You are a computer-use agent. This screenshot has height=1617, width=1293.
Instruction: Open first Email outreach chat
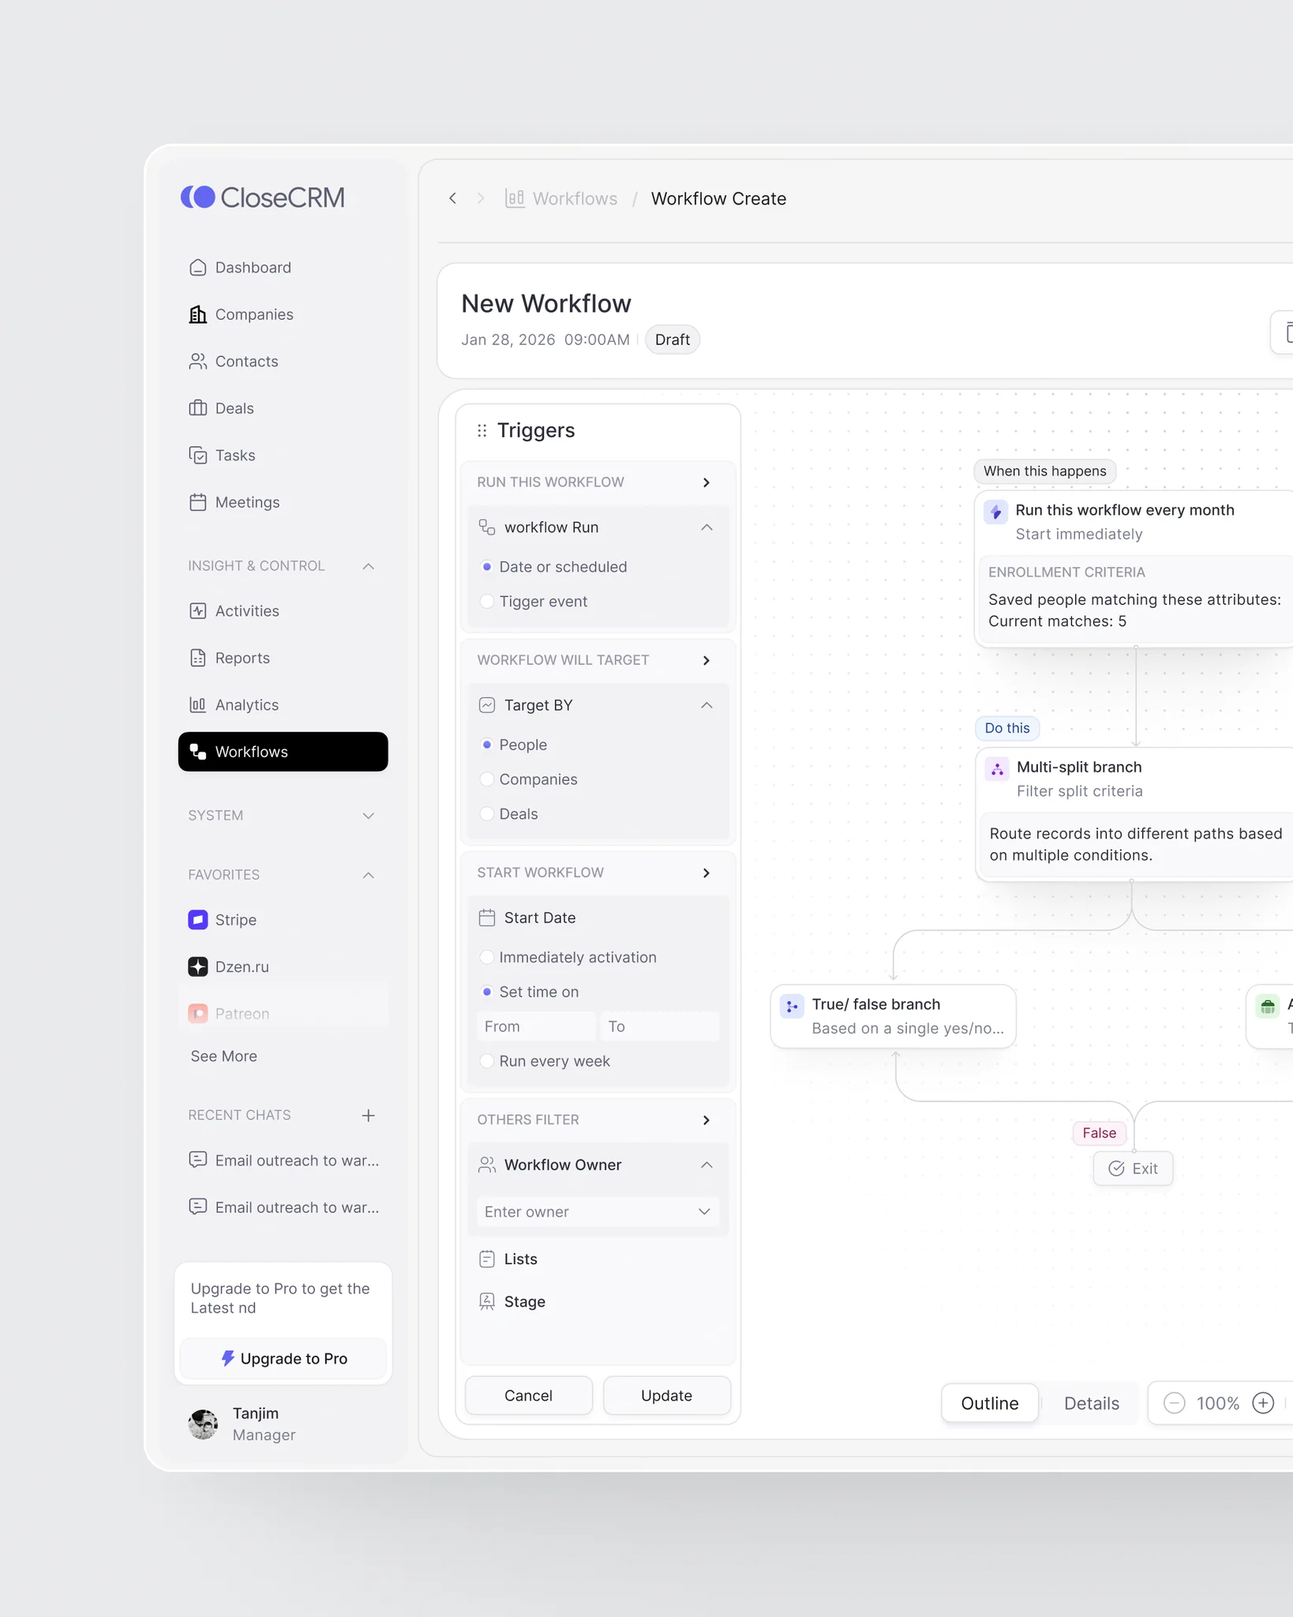click(x=283, y=1161)
